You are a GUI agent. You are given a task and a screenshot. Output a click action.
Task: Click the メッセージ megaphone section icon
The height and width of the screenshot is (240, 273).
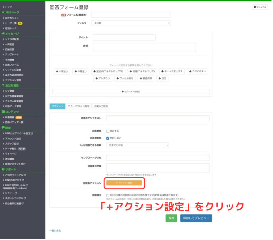3,33
